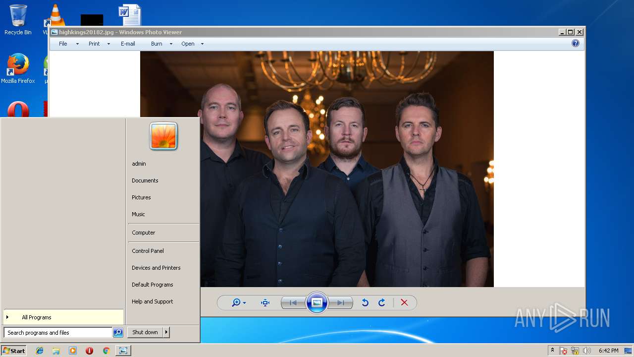Open Computer from the Start menu
Viewport: 634px width, 357px height.
(x=144, y=233)
